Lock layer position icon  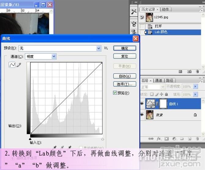coord(162,94)
